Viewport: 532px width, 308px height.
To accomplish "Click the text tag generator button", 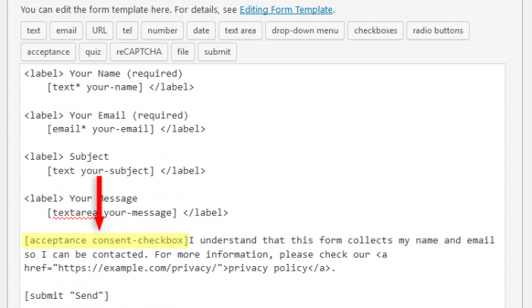I will (x=33, y=30).
